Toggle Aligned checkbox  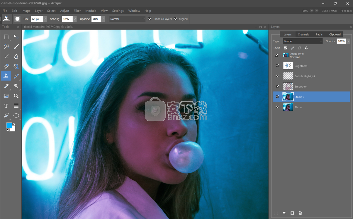(x=176, y=19)
